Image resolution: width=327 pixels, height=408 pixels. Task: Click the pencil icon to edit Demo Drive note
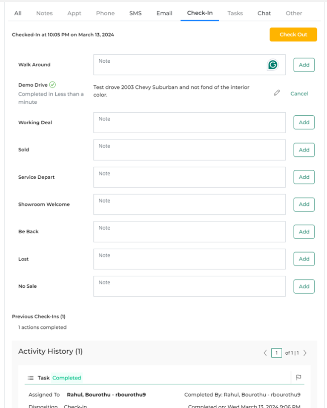(x=277, y=92)
